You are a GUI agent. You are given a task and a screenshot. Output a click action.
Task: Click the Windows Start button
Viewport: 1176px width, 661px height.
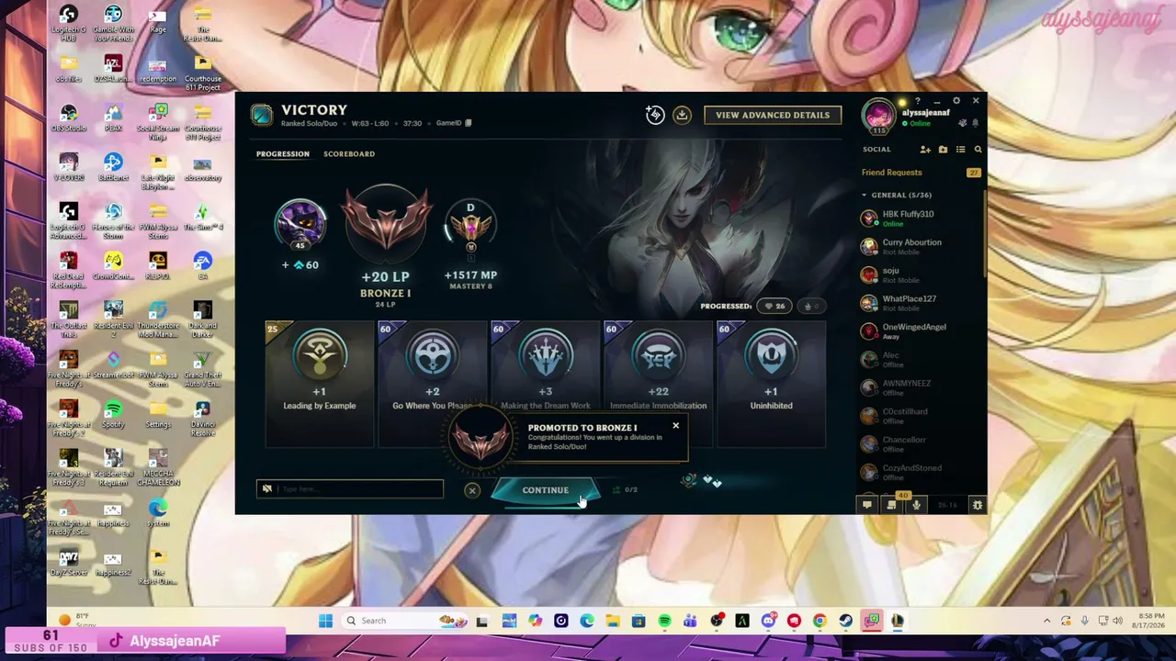[325, 621]
